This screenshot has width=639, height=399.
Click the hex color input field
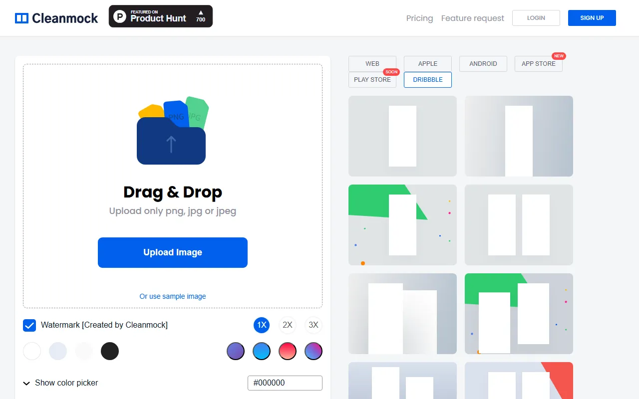(285, 383)
